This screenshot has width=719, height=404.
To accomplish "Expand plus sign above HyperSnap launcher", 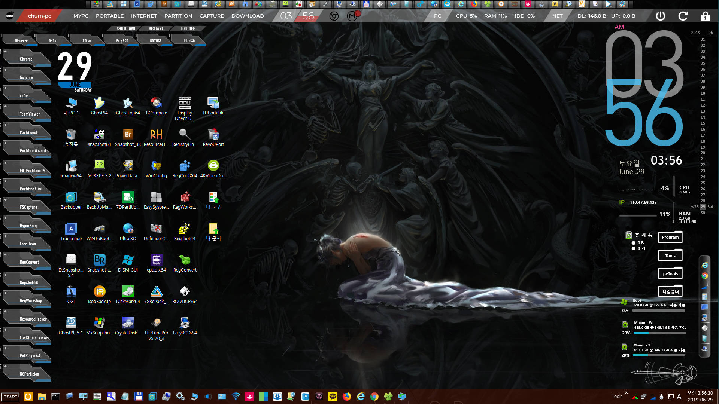I will (x=5, y=218).
